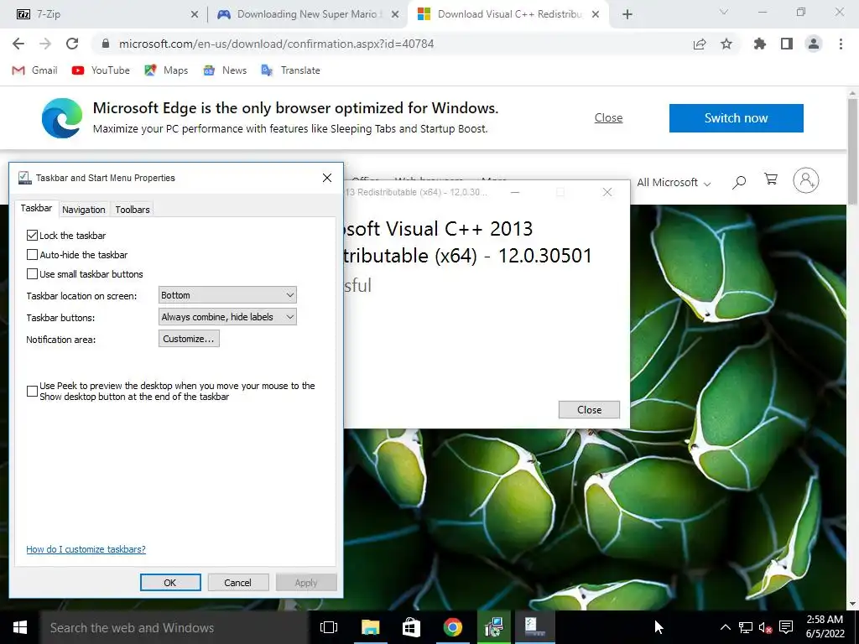Viewport: 859px width, 644px height.
Task: Open the Microsoft shopping cart
Action: click(771, 179)
